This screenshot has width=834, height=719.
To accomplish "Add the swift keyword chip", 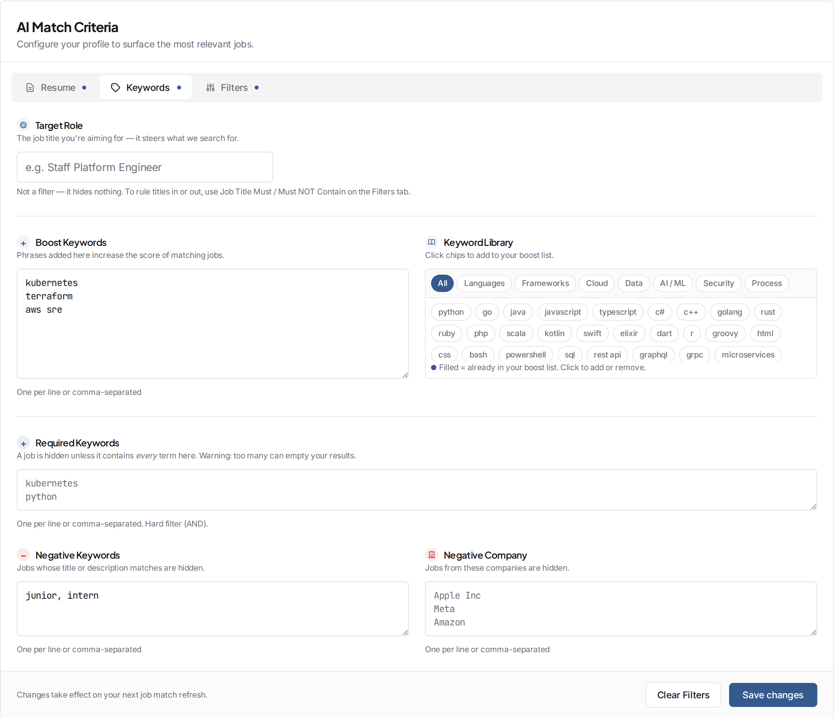I will pos(592,334).
